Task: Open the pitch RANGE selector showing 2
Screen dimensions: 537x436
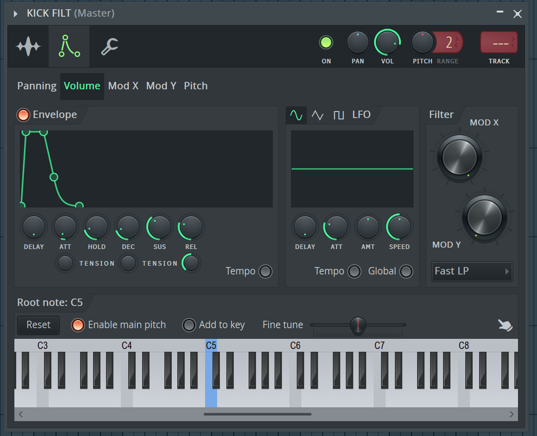Action: (x=450, y=43)
